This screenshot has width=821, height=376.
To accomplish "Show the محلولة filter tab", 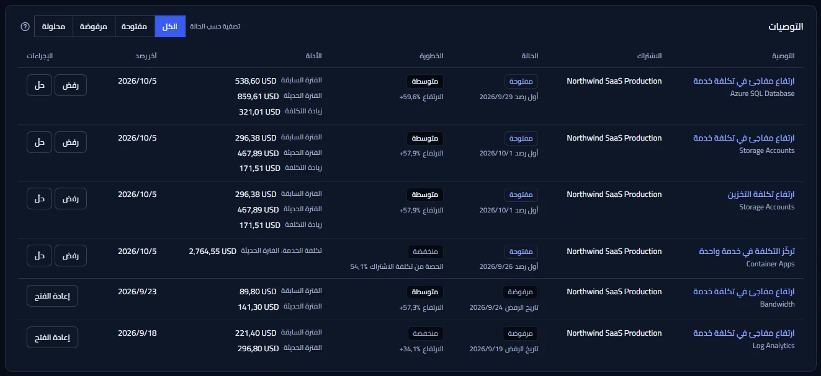I will point(54,27).
